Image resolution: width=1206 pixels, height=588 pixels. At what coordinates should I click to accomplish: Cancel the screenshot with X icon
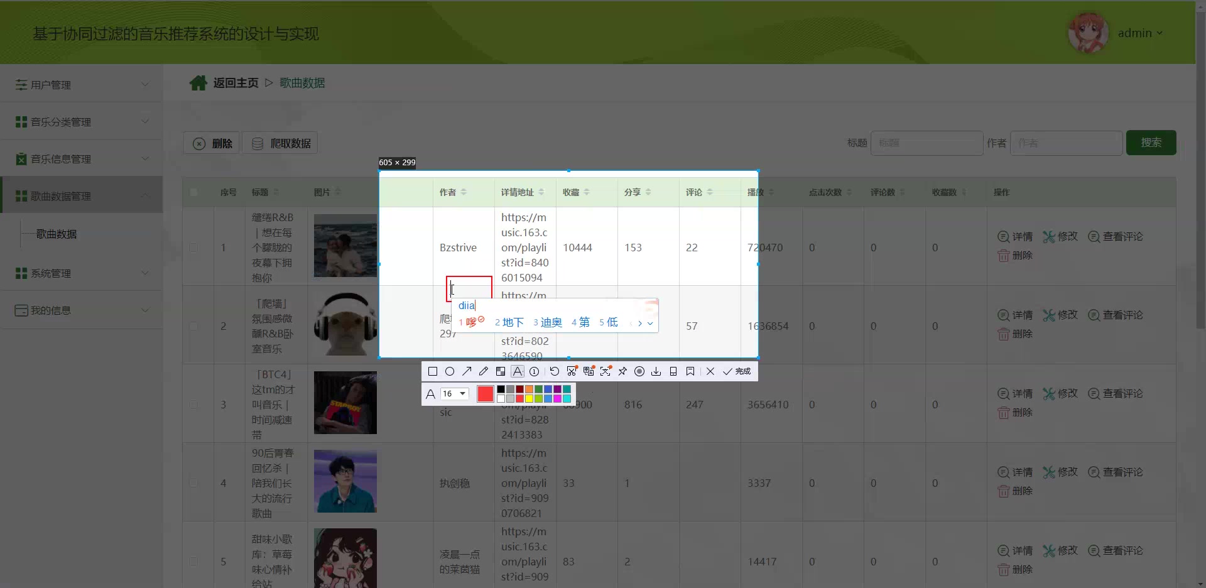pyautogui.click(x=710, y=371)
